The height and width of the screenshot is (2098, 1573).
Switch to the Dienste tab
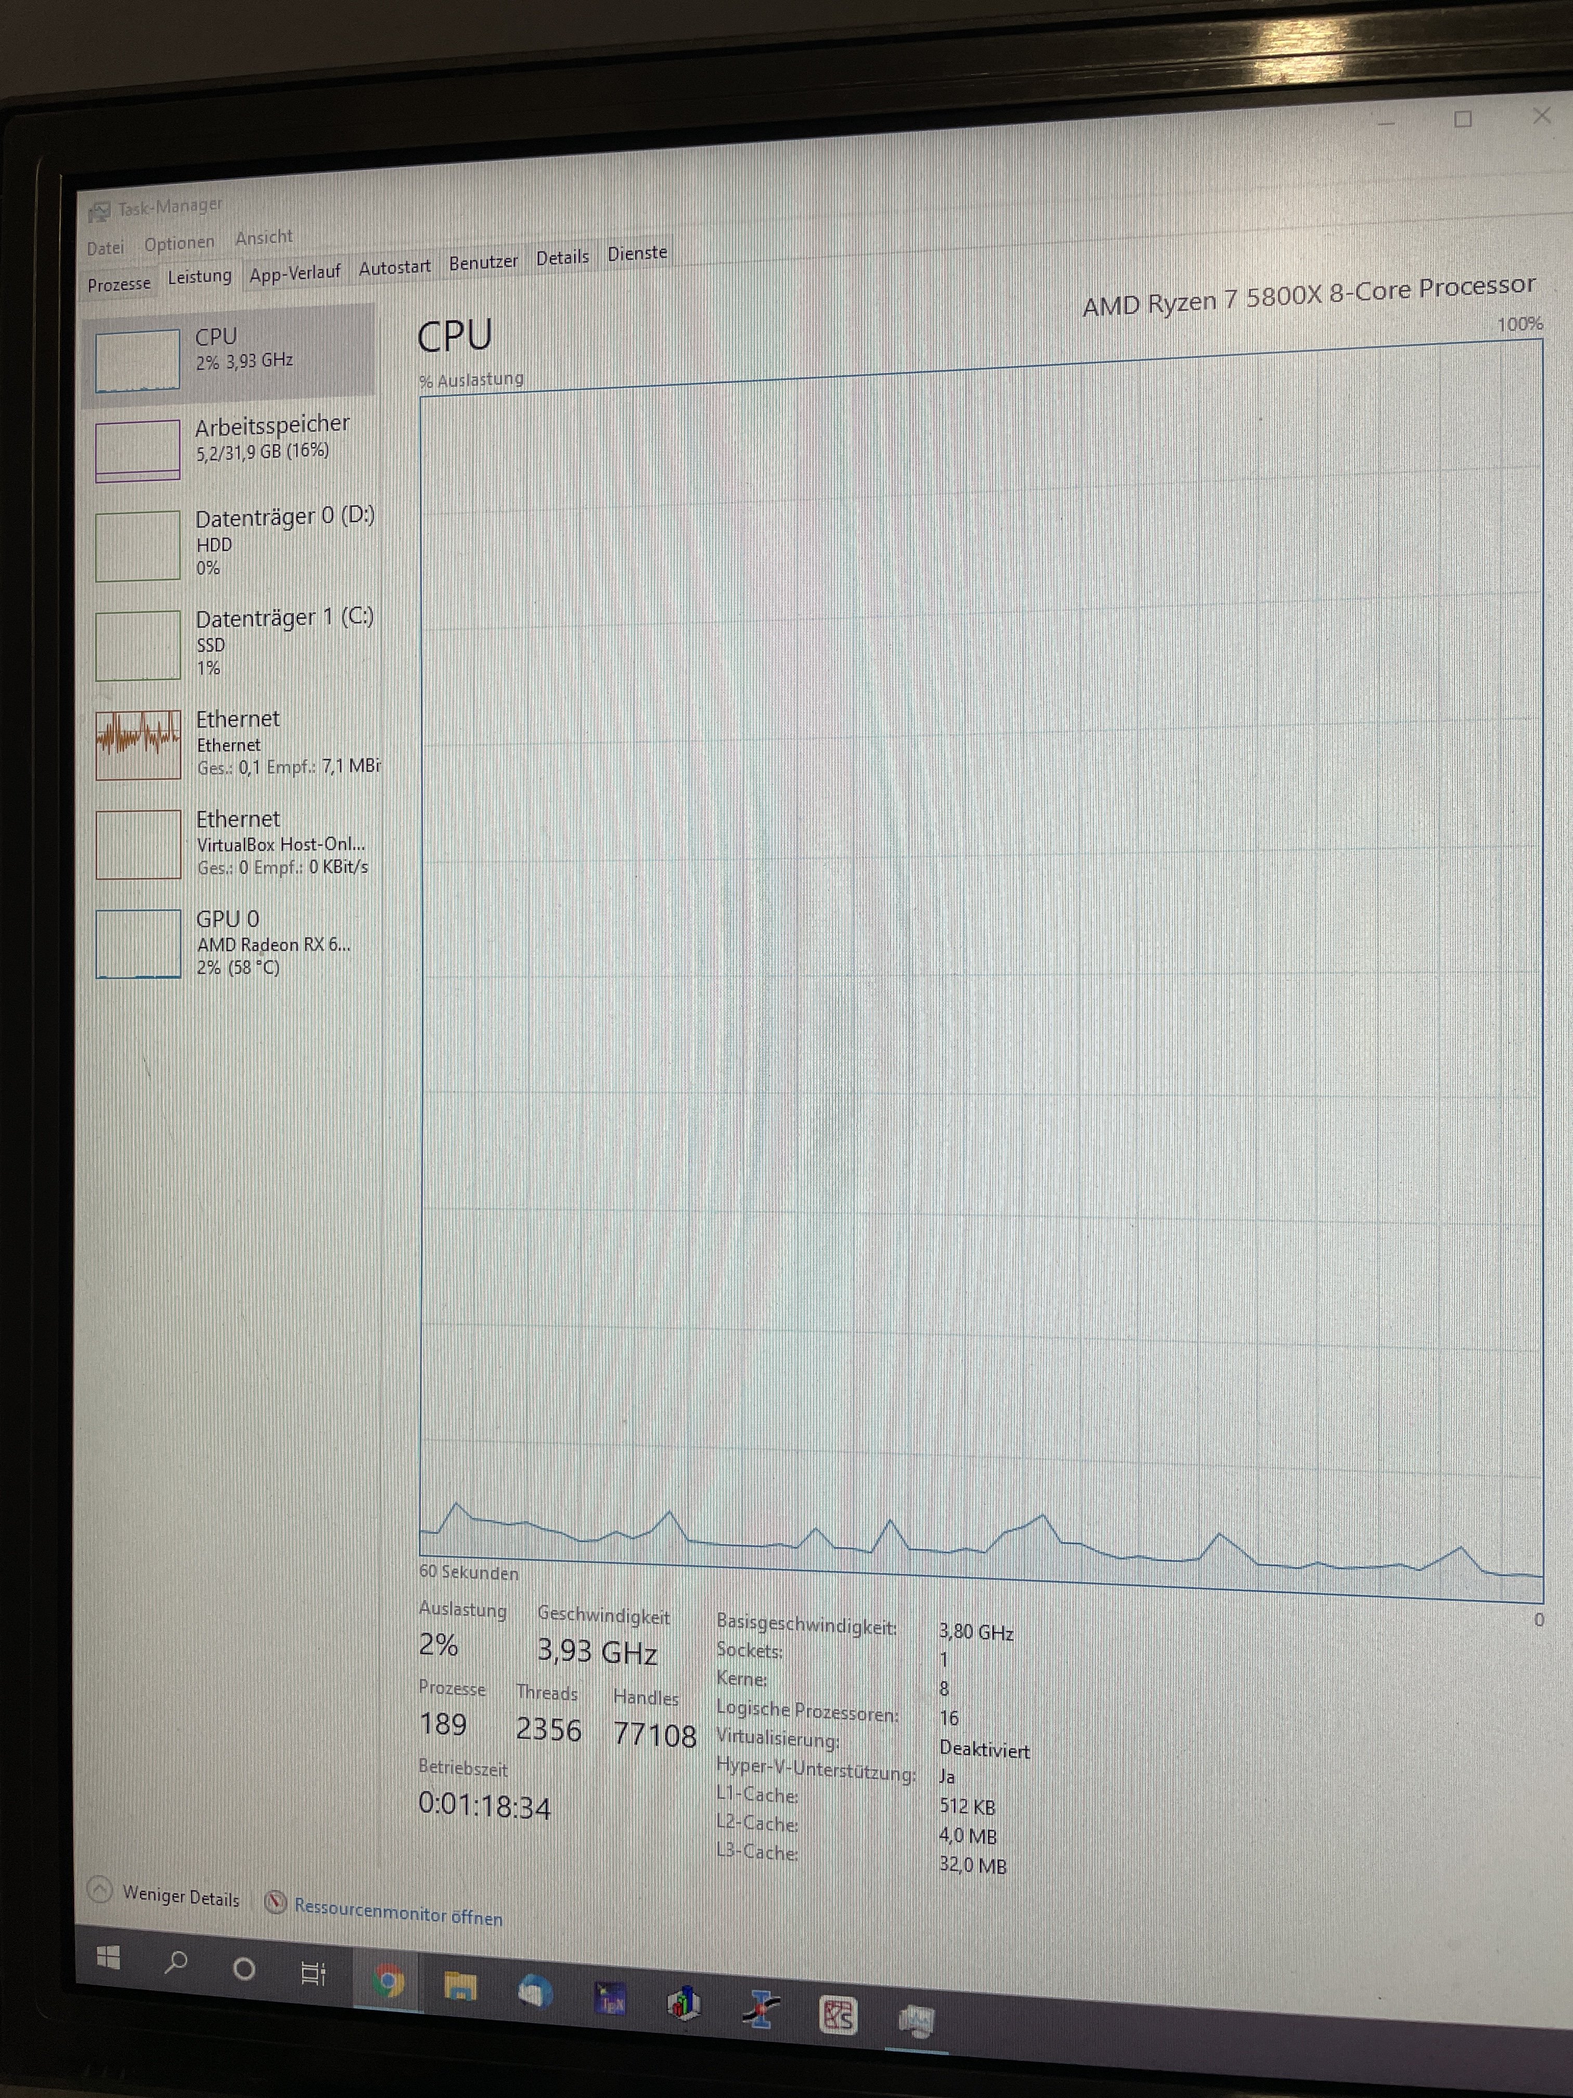point(637,253)
